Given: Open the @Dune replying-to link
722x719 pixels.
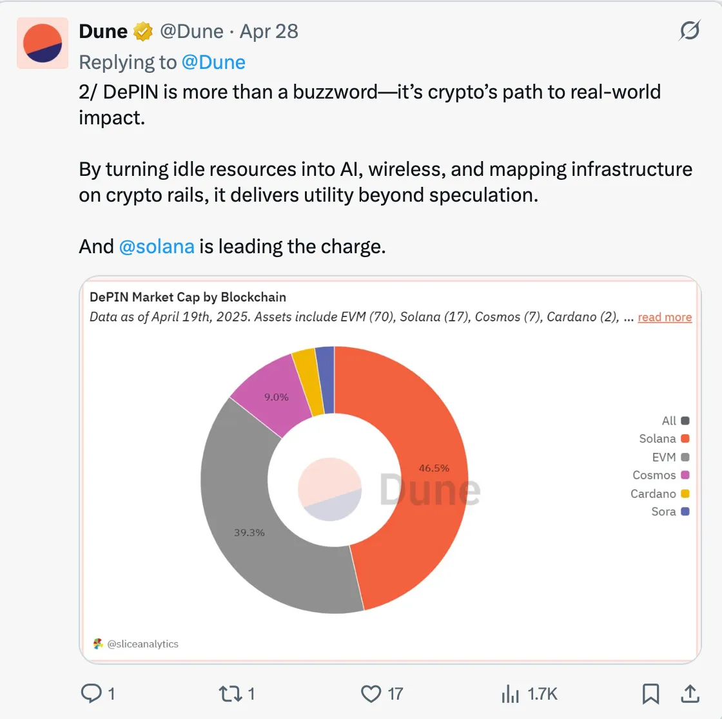Looking at the screenshot, I should (x=213, y=62).
